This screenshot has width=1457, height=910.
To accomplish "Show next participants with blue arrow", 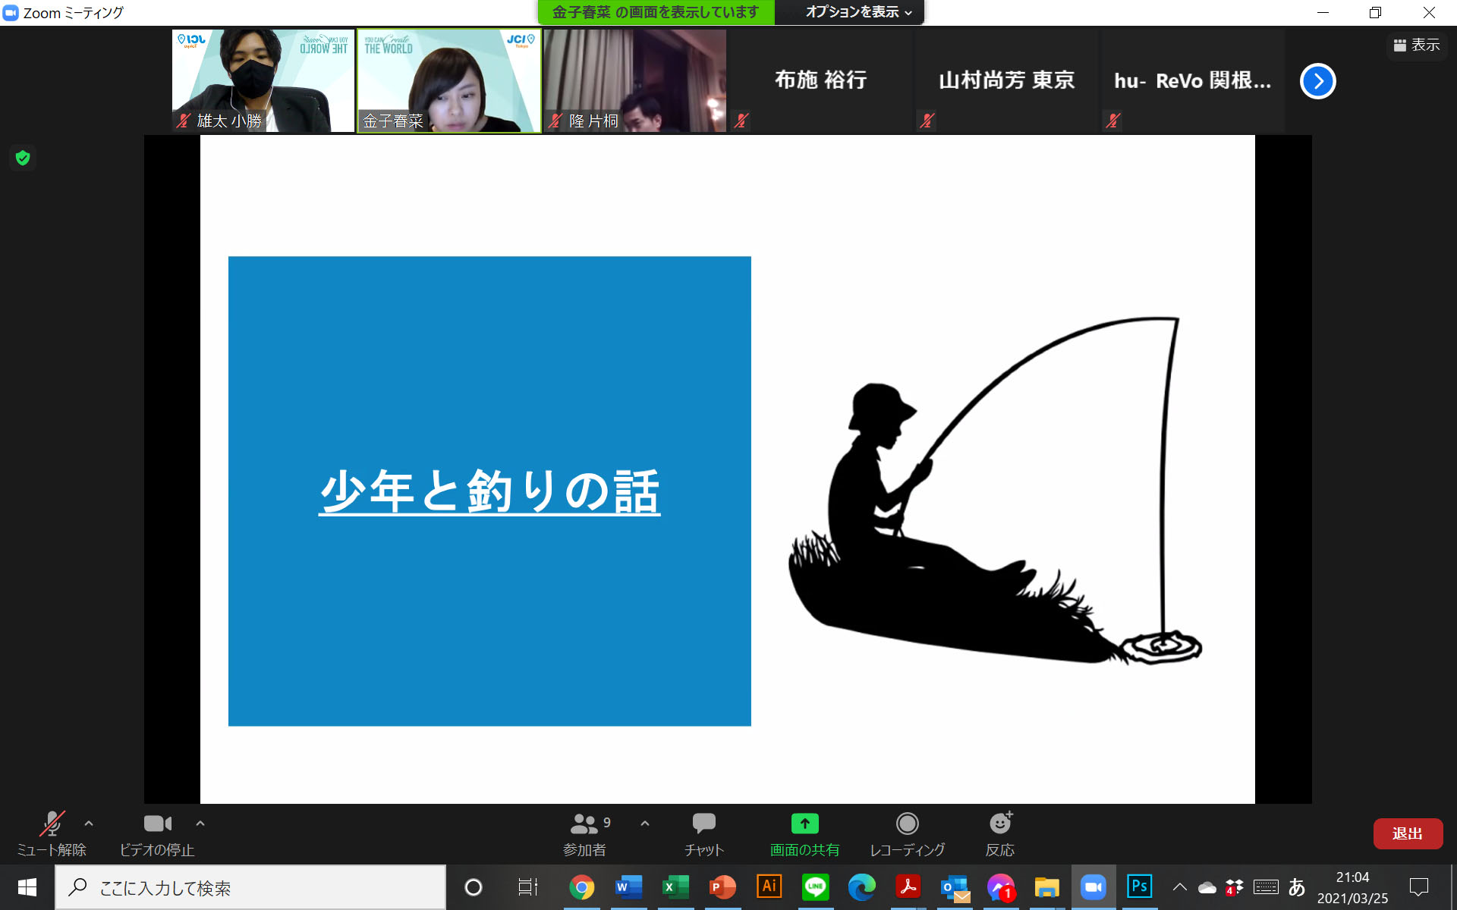I will (1317, 81).
